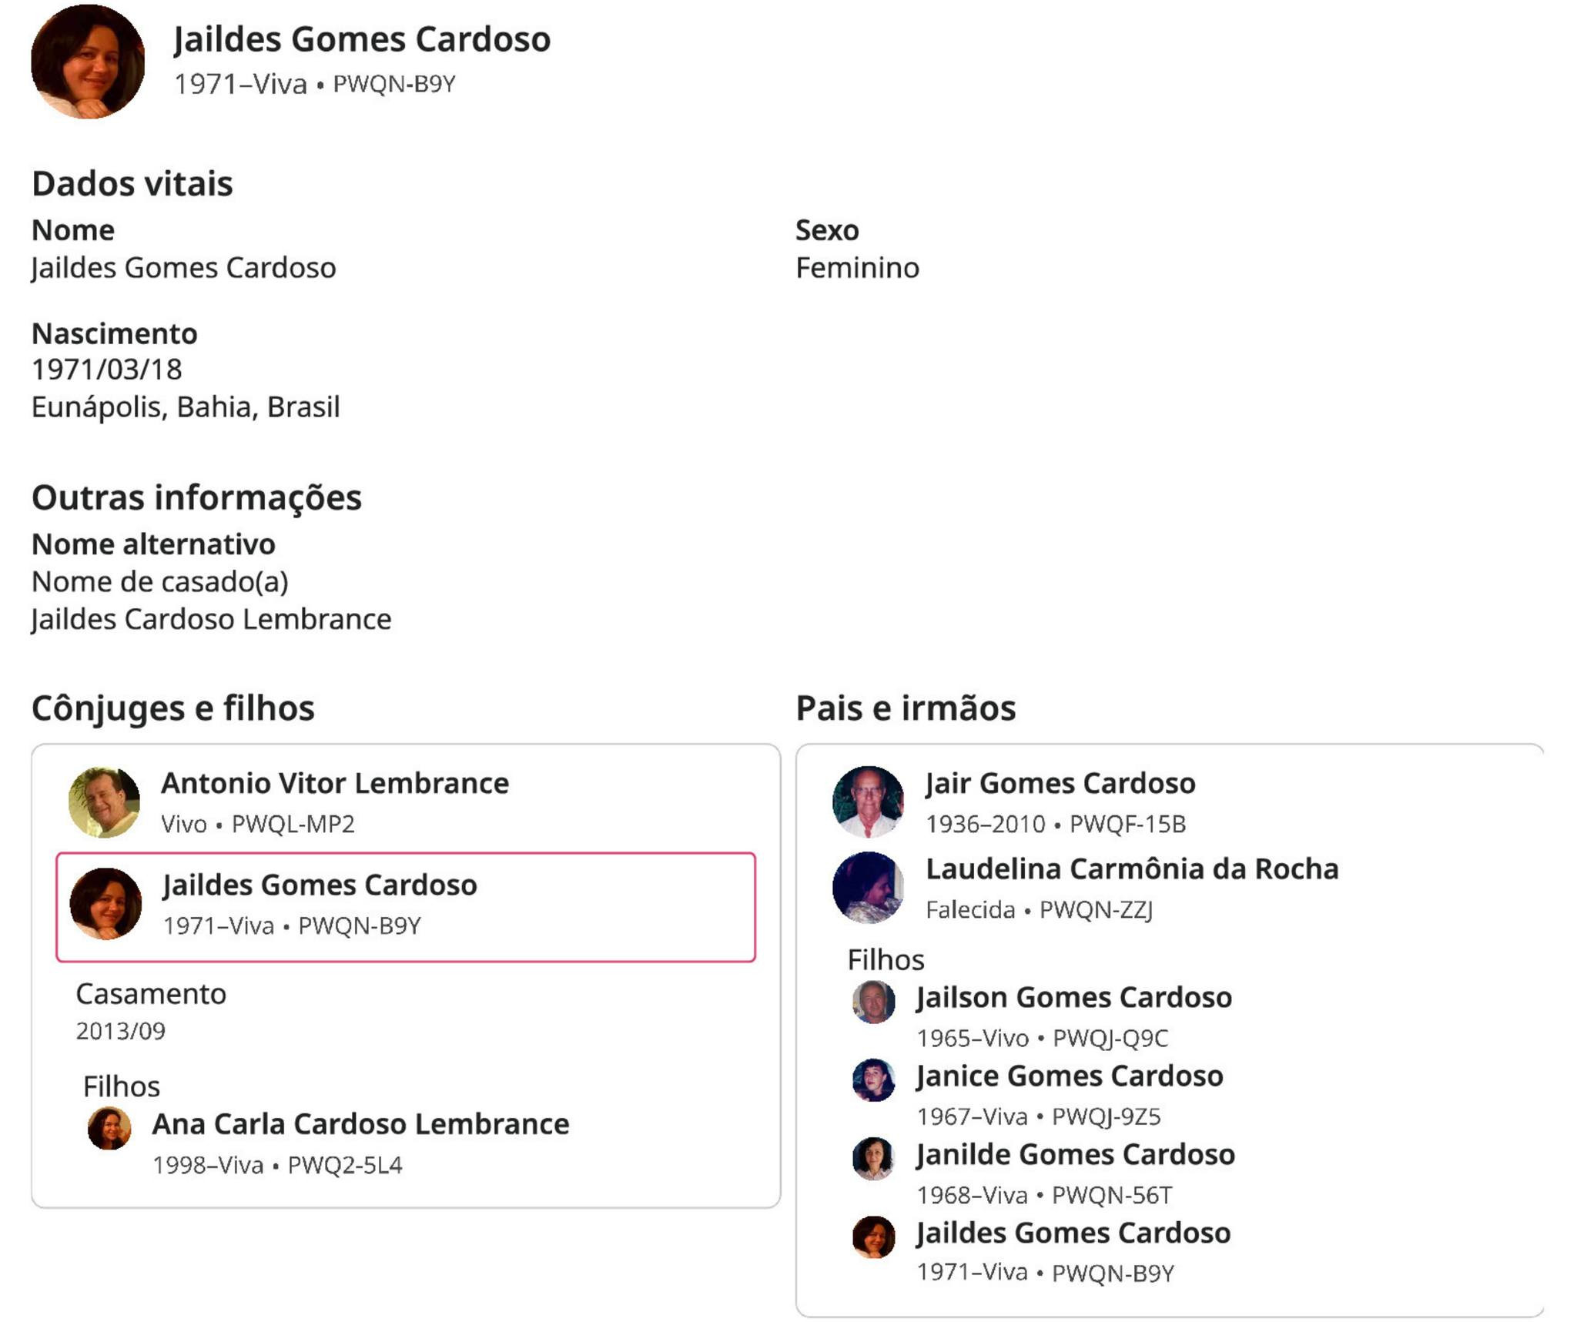Viewport: 1577px width, 1322px height.
Task: Click Jaildes Gomes Cardoso in siblings list
Action: 1073,1233
